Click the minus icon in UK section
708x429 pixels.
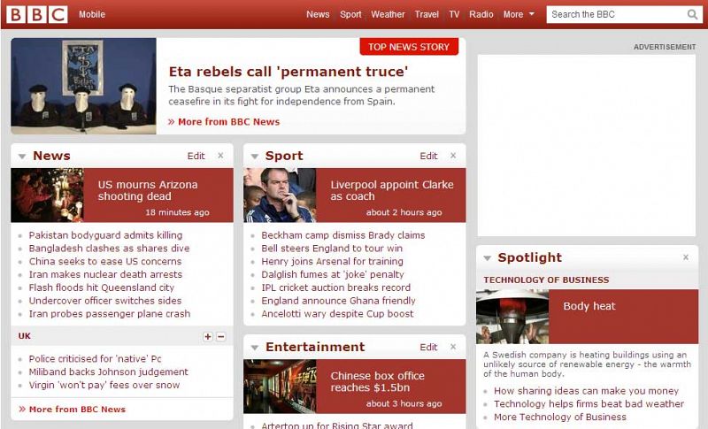(220, 336)
